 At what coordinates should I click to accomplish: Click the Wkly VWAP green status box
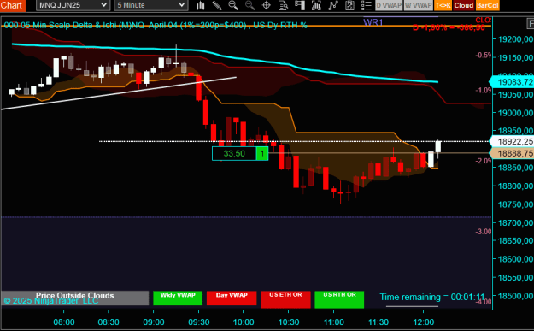pyautogui.click(x=178, y=298)
